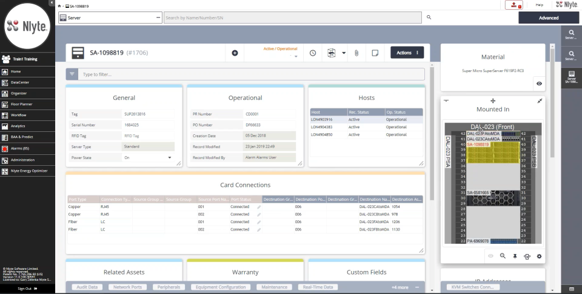Switch to Real-Time Data tab
582x294 pixels.
[x=318, y=287]
